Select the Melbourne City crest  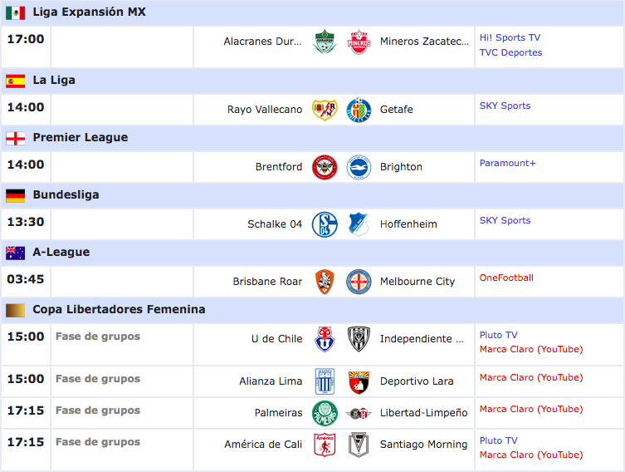point(359,282)
